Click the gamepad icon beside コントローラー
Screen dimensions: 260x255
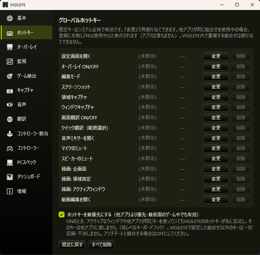pos(10,148)
